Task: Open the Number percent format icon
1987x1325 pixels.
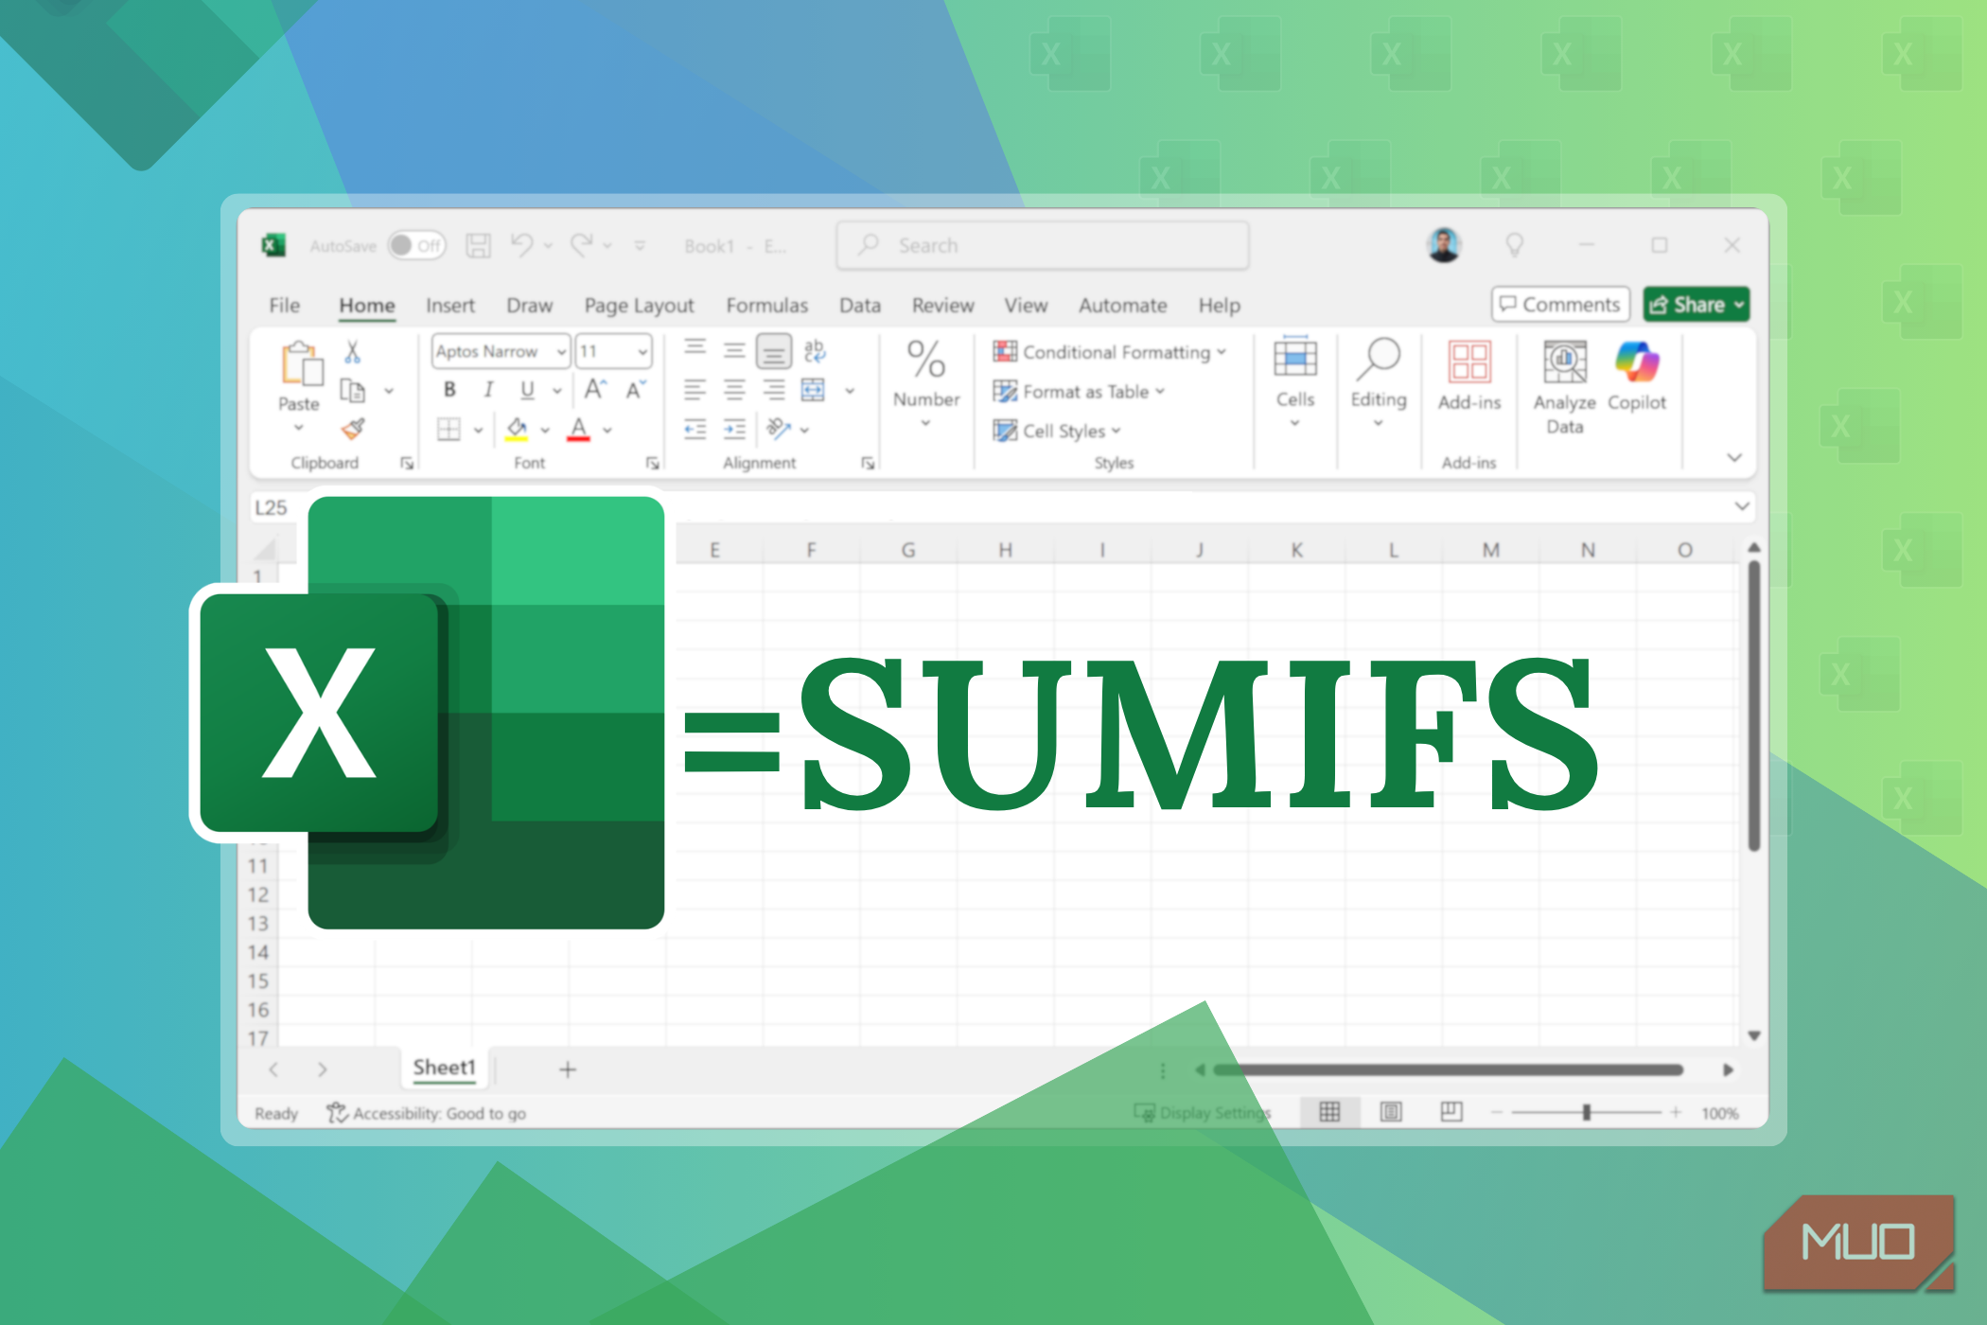Action: [x=926, y=360]
